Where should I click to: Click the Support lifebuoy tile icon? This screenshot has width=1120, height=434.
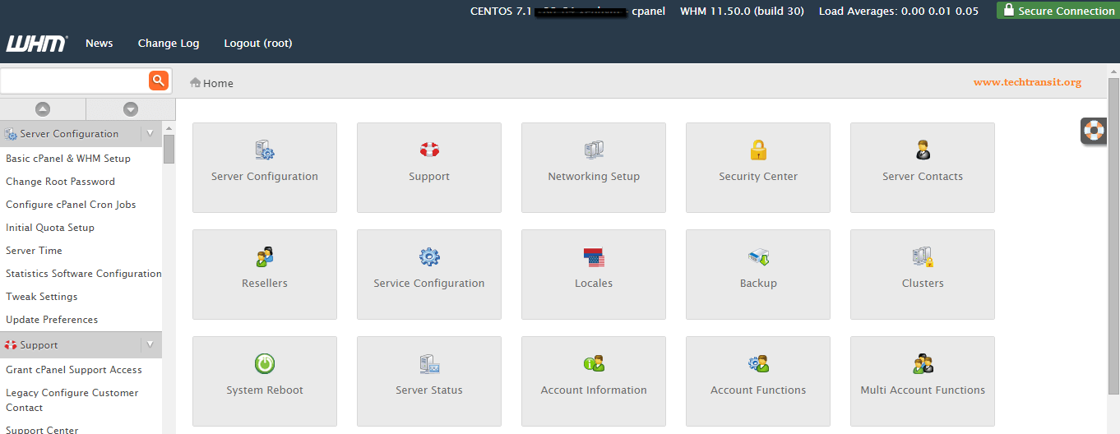click(x=429, y=150)
